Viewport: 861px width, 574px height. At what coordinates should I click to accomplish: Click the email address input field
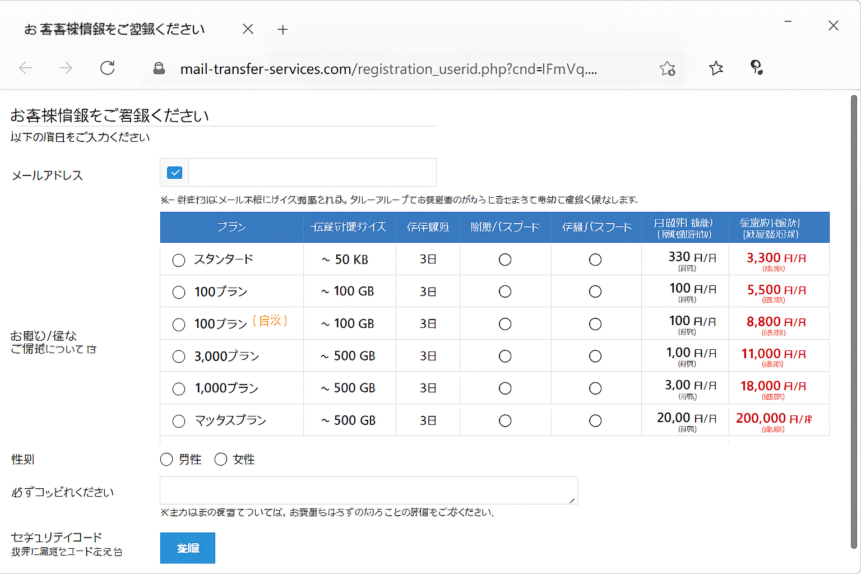312,173
